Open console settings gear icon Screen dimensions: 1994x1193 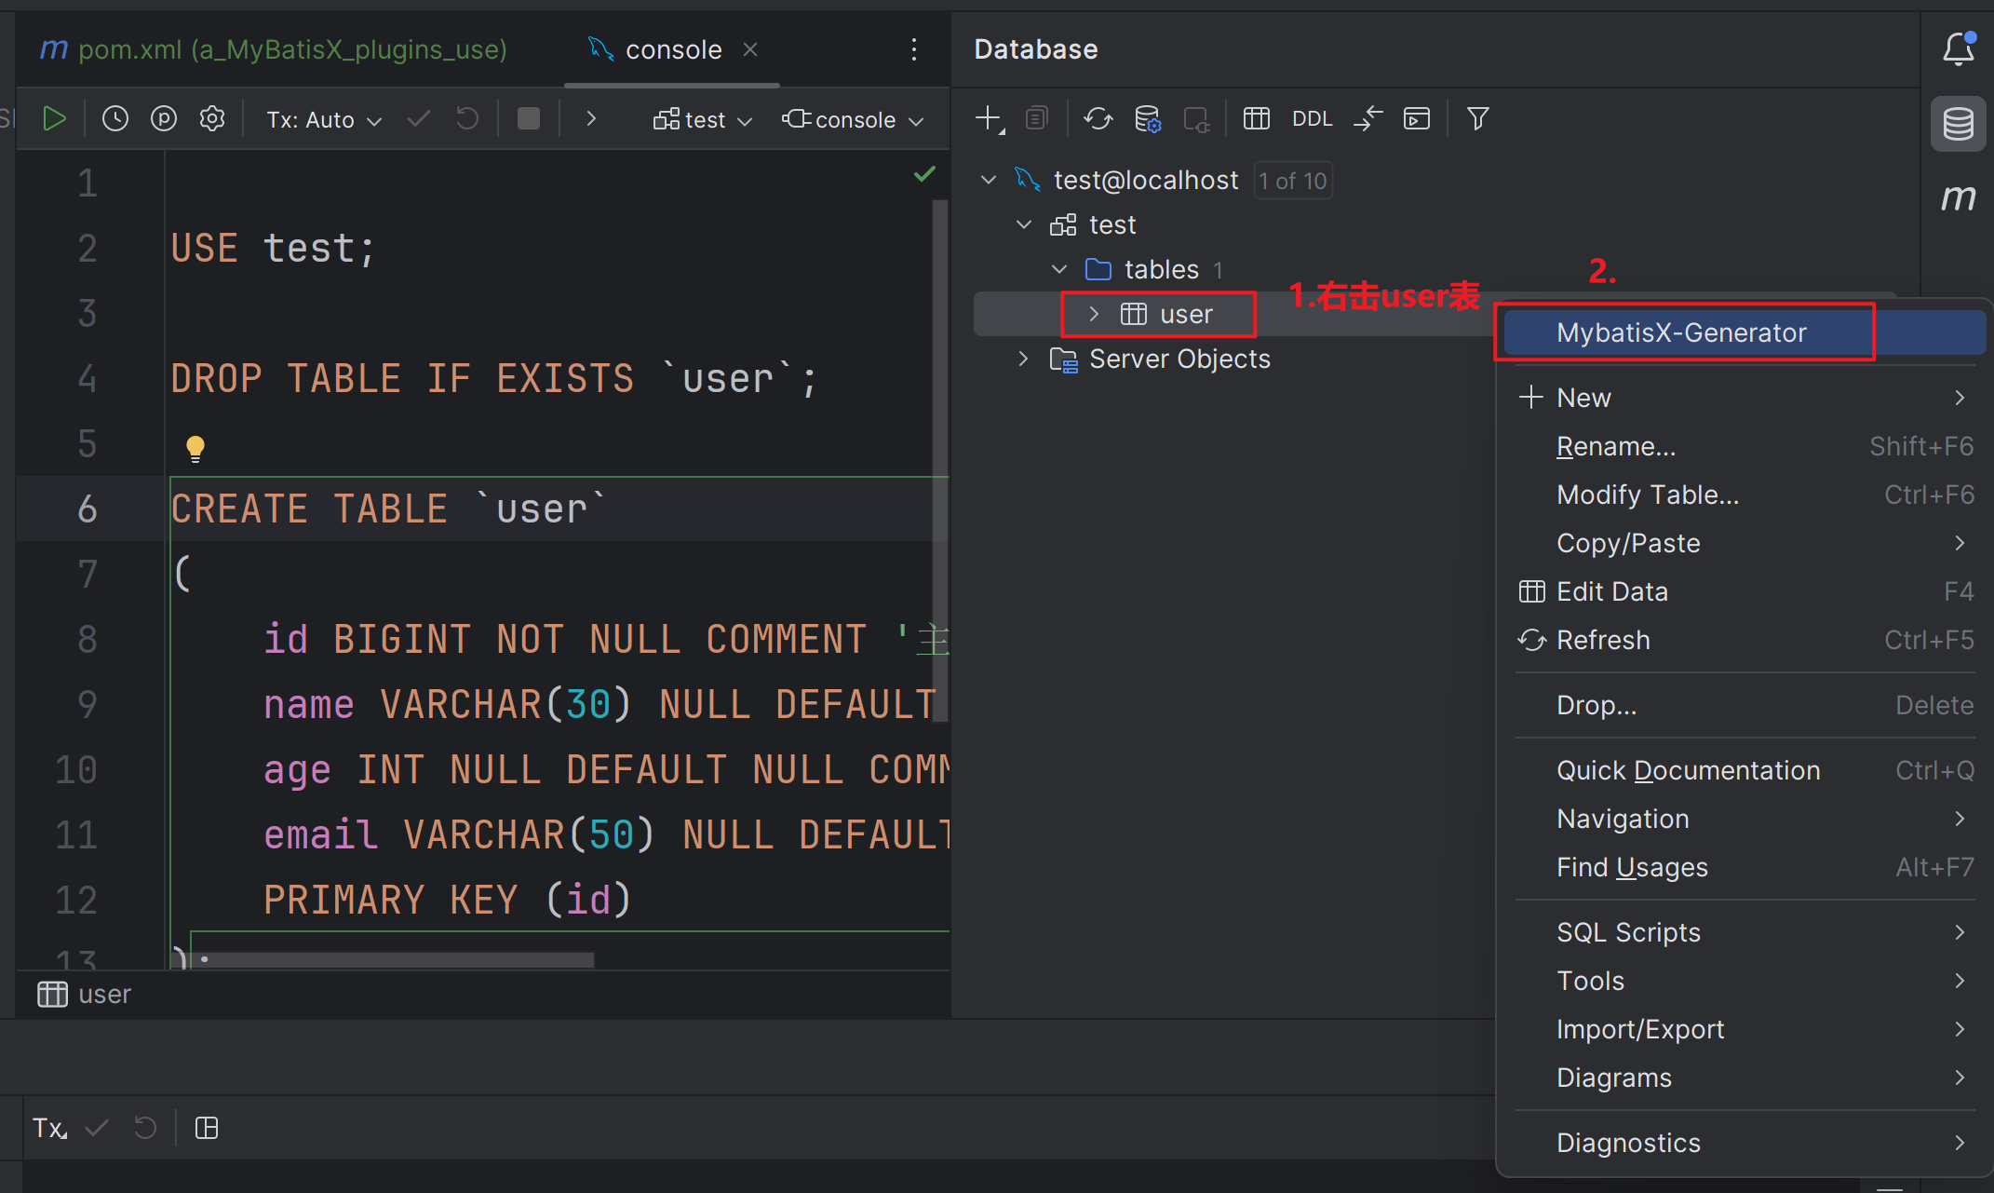coord(212,119)
